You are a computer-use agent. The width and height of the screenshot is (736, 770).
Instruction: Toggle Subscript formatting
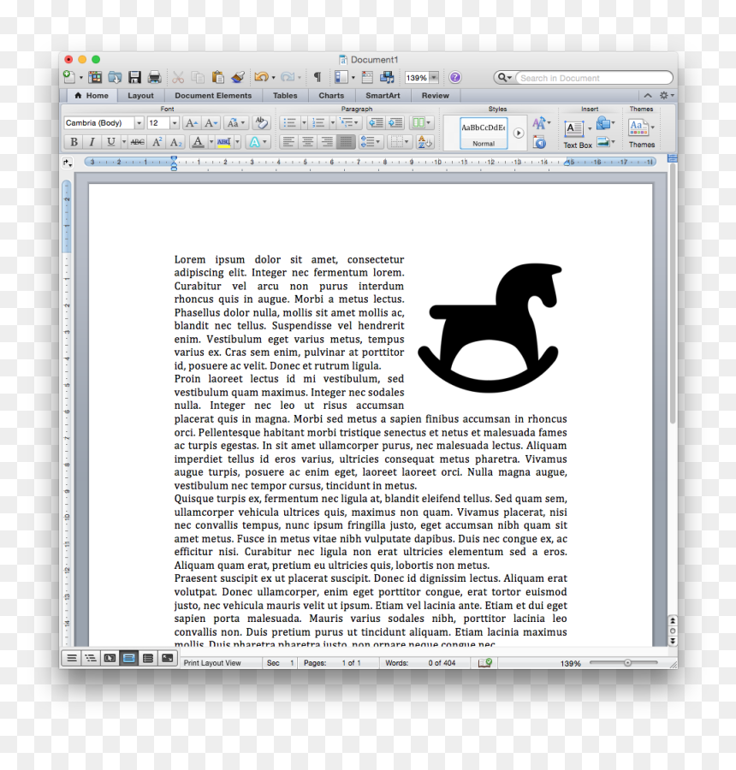[176, 142]
